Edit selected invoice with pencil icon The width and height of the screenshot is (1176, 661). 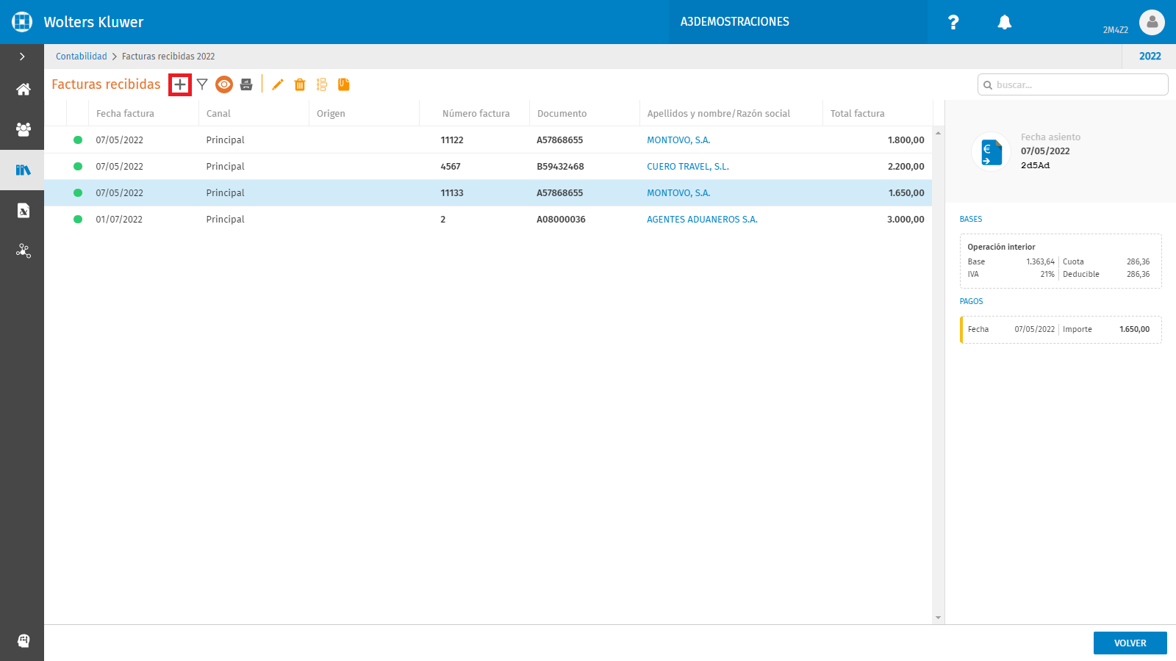(x=278, y=84)
